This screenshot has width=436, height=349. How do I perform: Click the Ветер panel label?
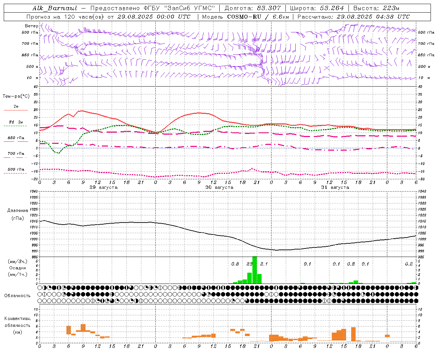coord(31,26)
